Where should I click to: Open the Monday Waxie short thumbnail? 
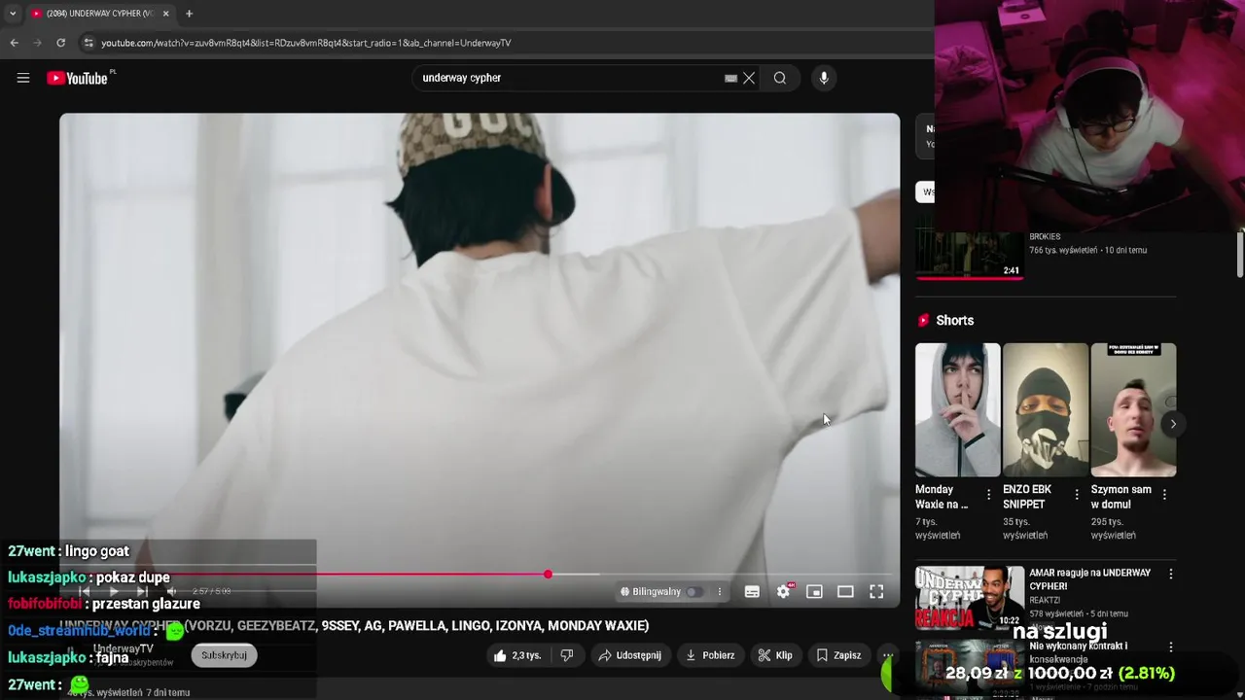(957, 409)
